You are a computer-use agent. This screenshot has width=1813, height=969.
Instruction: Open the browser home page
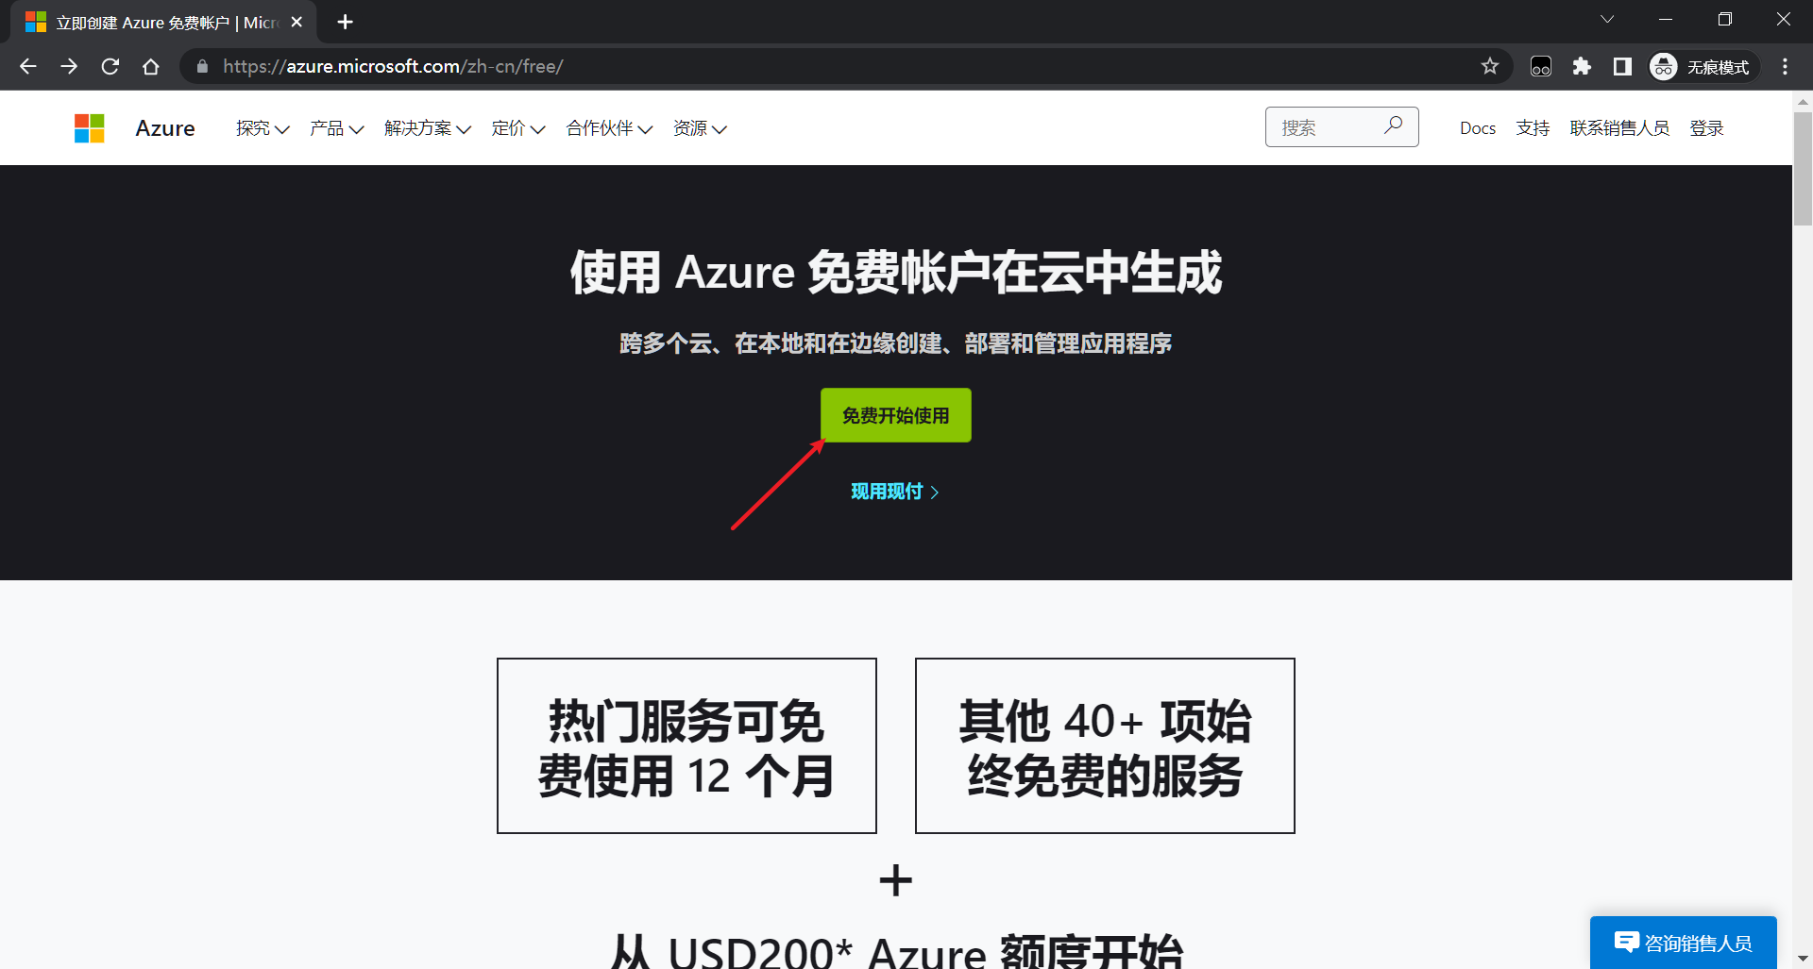coord(151,66)
